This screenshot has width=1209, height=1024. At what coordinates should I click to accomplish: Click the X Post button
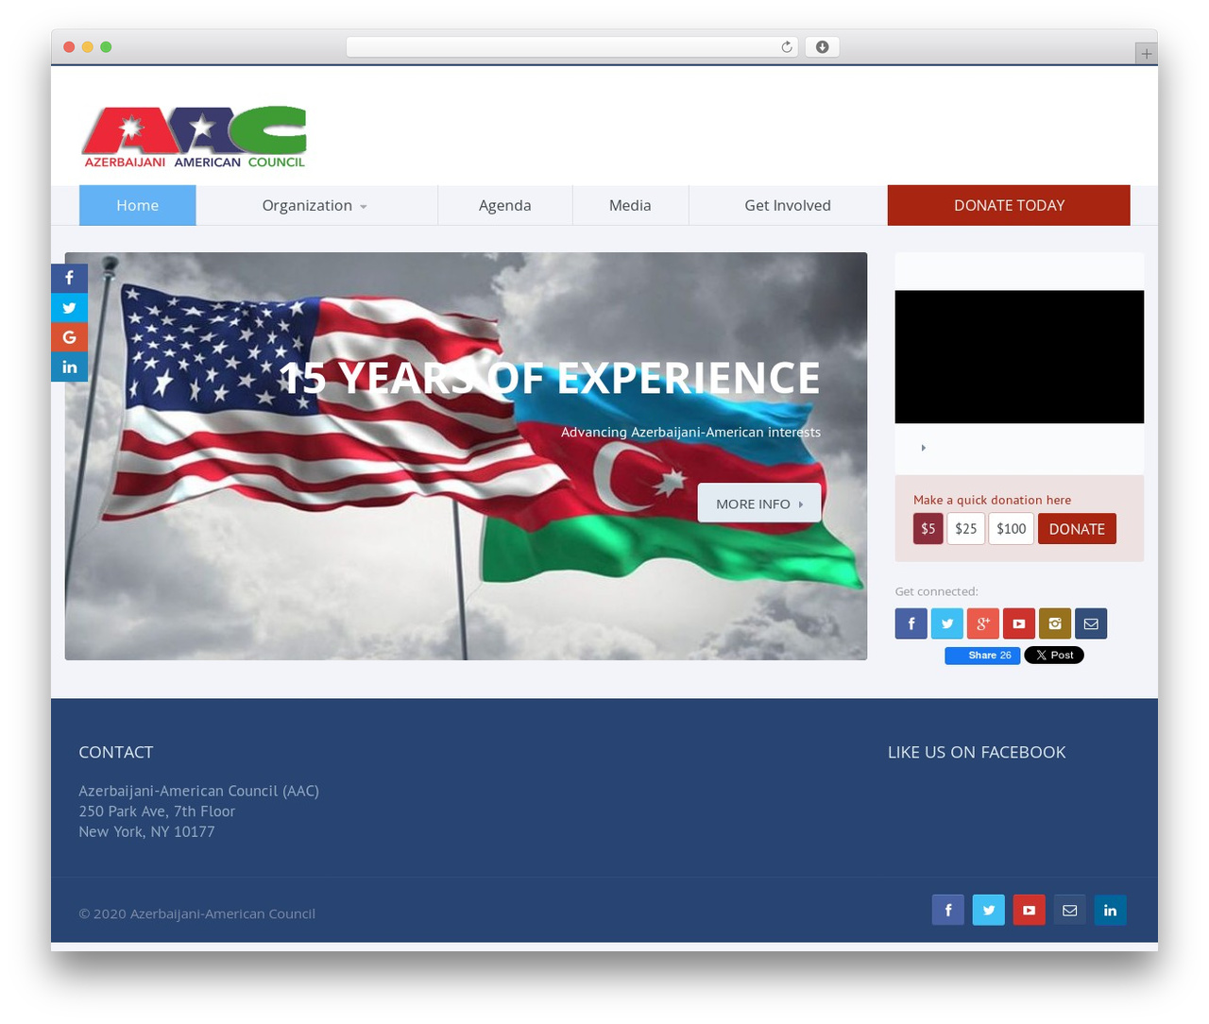click(x=1054, y=656)
